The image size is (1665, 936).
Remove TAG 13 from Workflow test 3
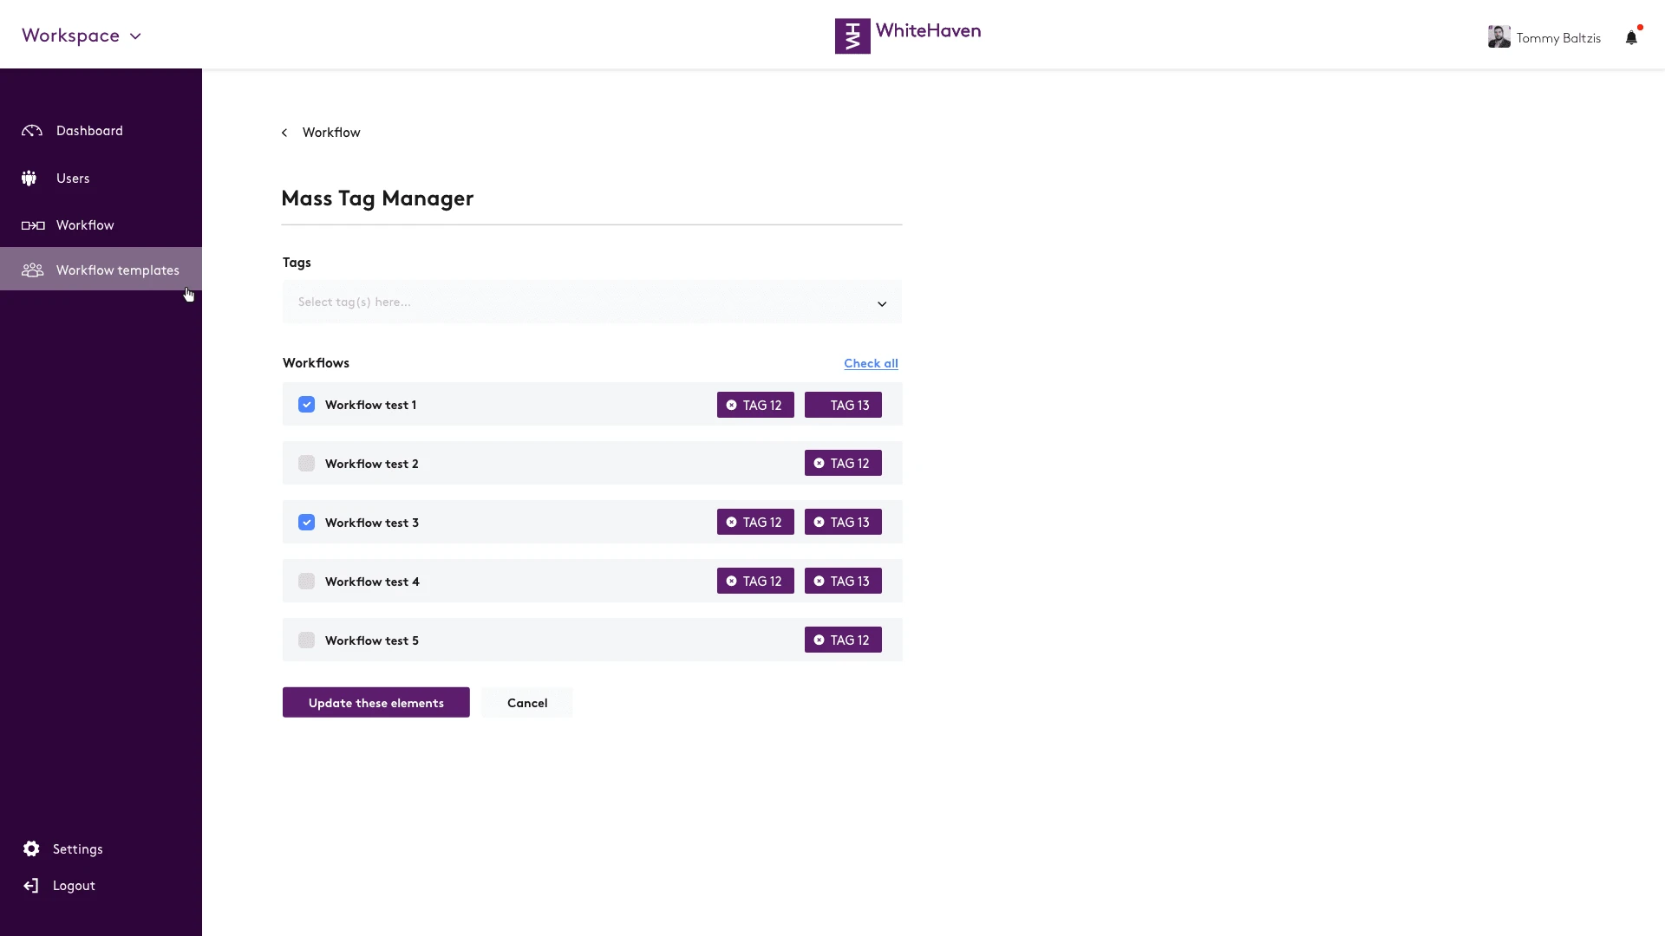pyautogui.click(x=819, y=522)
